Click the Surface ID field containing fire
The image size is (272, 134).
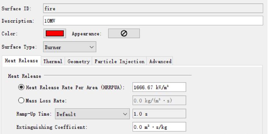(153, 8)
